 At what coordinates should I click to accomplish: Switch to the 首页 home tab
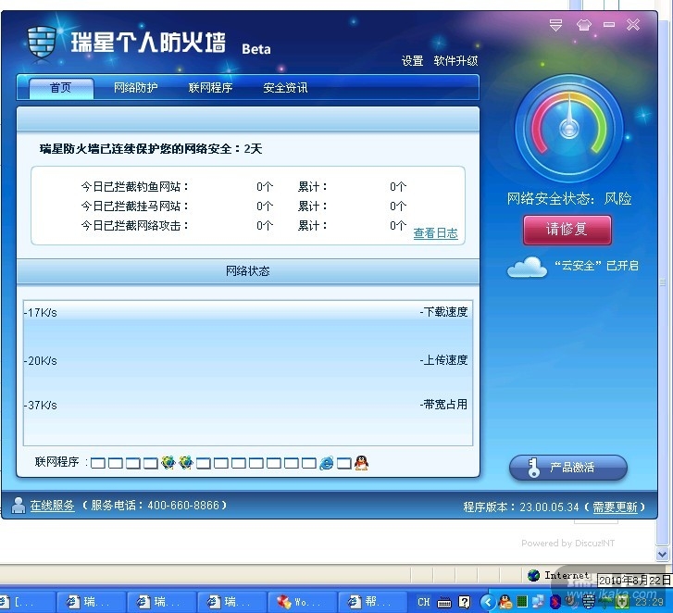tap(61, 88)
